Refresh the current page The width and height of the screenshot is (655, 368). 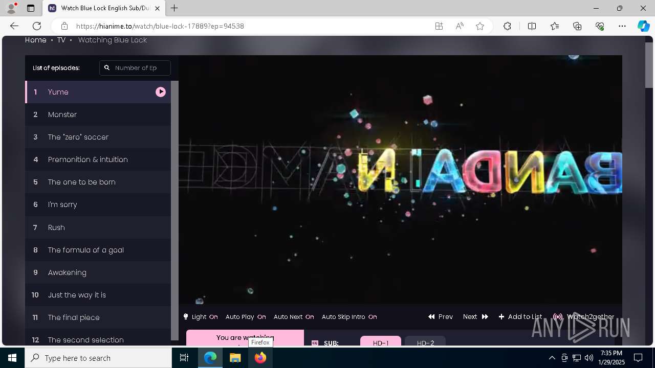pos(37,26)
